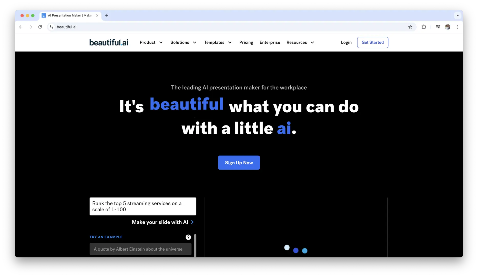Click the beautiful.ai logo
Screen dimensions: 478x277
click(x=109, y=42)
